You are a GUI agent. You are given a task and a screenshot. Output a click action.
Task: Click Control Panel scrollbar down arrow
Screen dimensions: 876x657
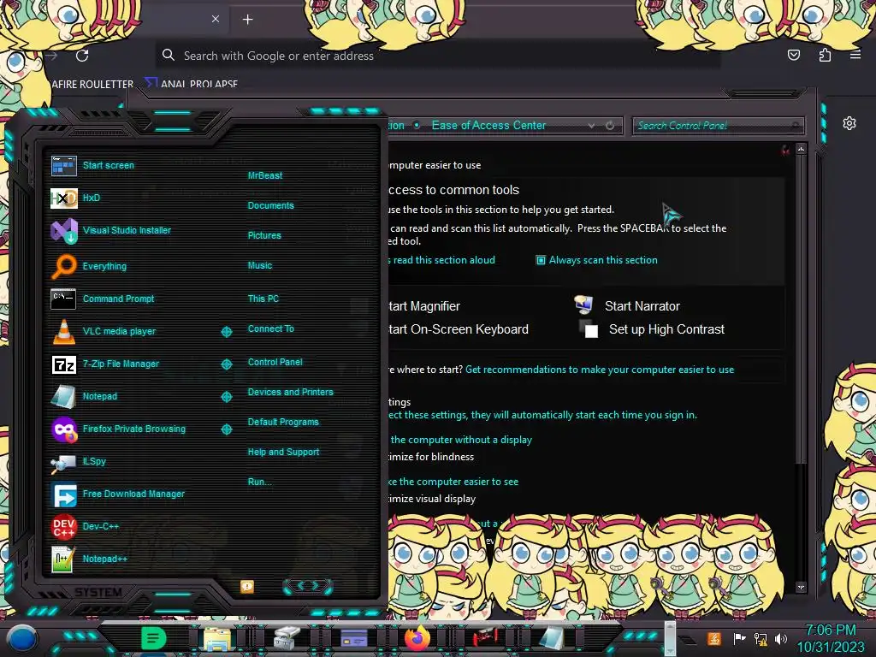pos(801,587)
